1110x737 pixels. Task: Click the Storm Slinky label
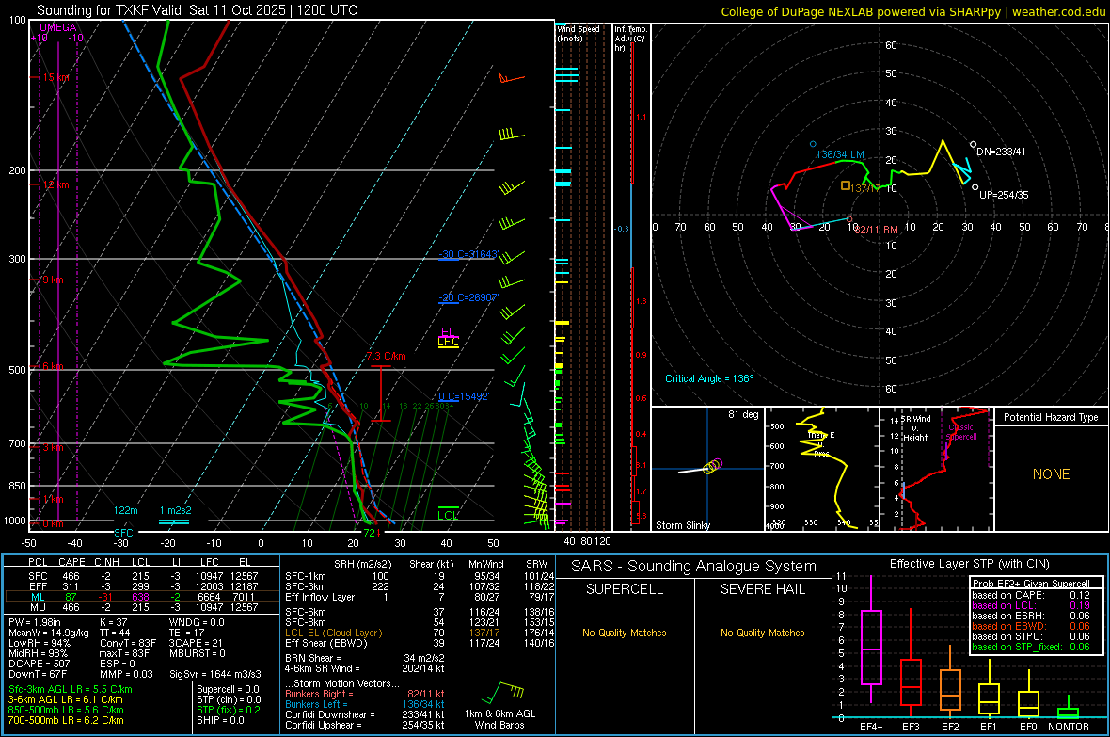682,525
